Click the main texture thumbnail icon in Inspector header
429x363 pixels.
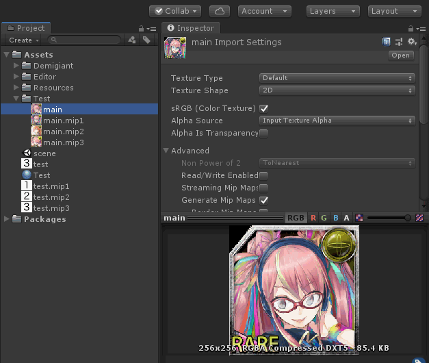[x=175, y=48]
